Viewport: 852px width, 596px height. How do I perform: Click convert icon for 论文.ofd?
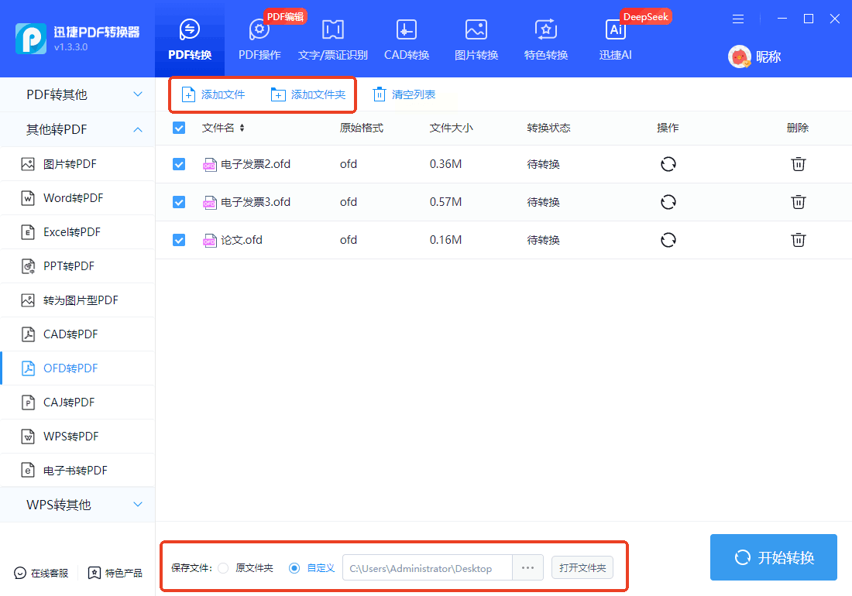click(x=668, y=240)
